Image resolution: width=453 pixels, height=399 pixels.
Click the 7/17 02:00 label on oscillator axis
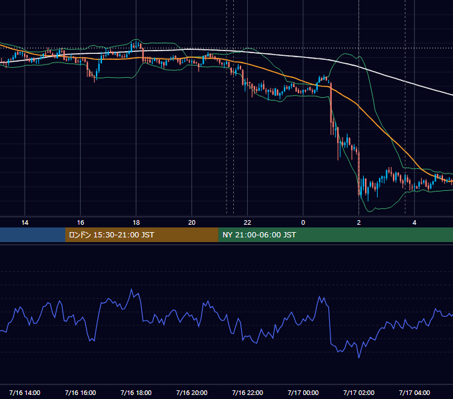[x=359, y=392]
